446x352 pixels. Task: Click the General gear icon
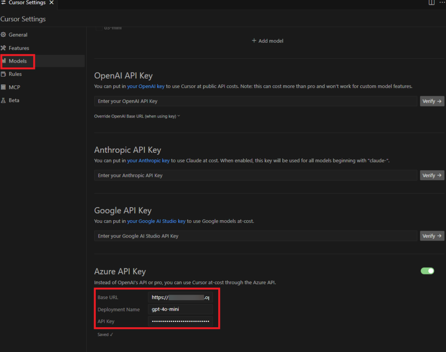tap(3, 35)
